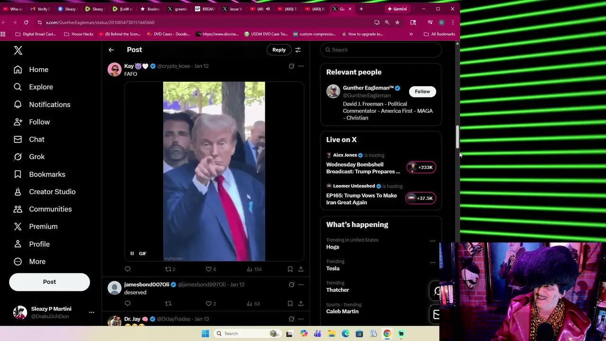Open Grok in the sidebar
Image resolution: width=606 pixels, height=341 pixels.
coord(29,157)
